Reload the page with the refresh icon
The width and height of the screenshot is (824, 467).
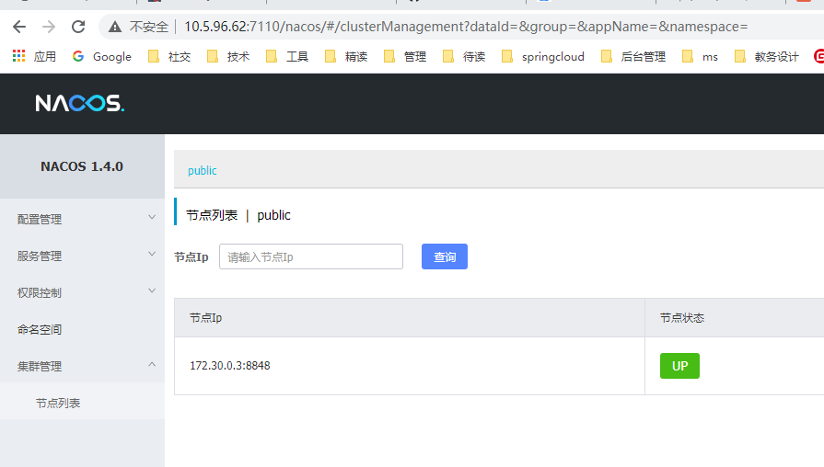pyautogui.click(x=78, y=27)
